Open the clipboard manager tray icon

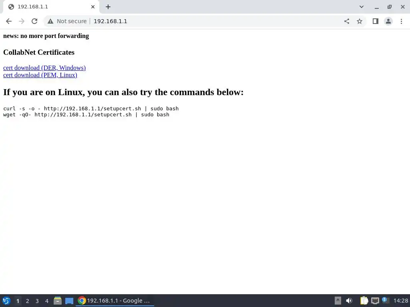click(364, 301)
